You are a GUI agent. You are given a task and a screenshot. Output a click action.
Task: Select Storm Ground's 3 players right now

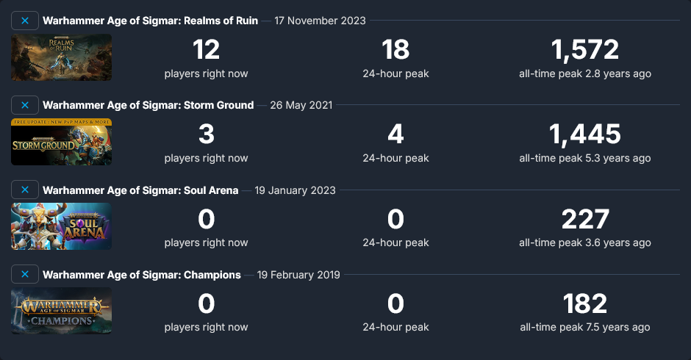tap(207, 134)
